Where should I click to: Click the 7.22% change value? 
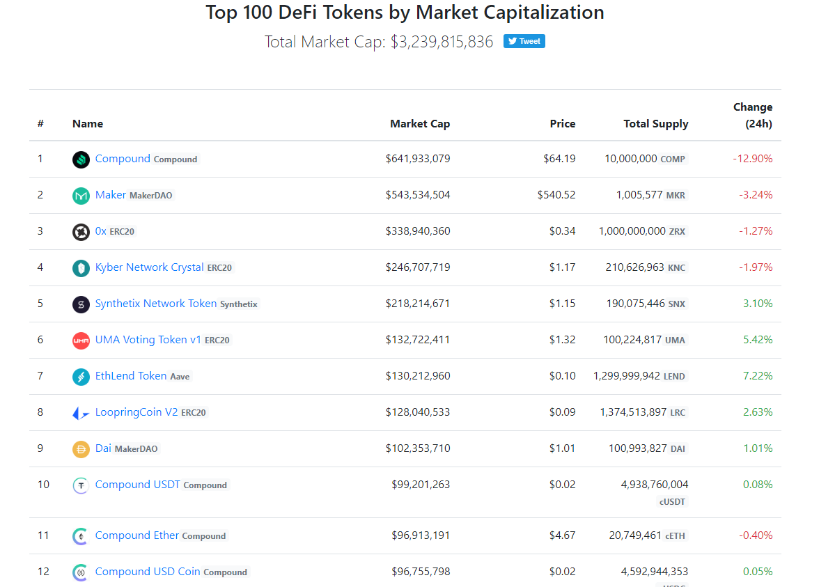[x=758, y=376]
